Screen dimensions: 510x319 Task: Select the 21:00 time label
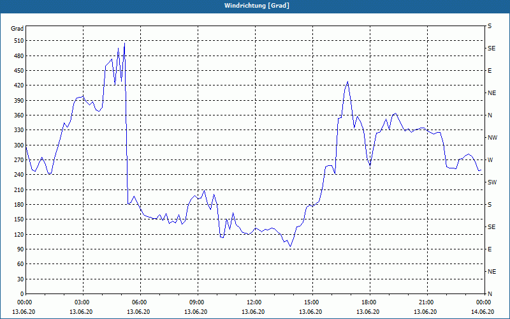pyautogui.click(x=427, y=302)
